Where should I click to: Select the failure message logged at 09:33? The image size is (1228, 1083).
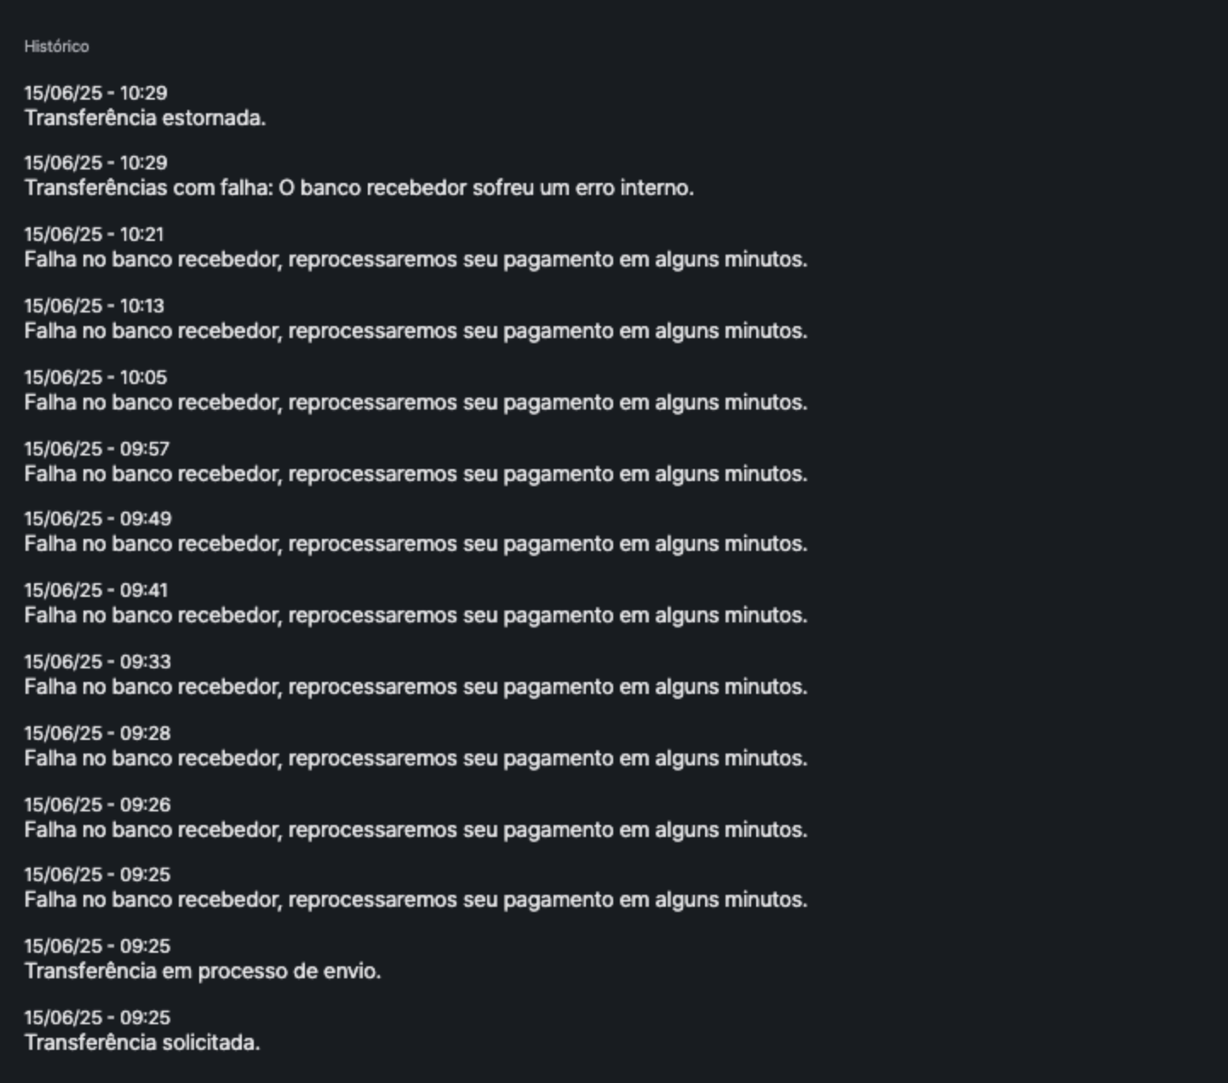click(416, 687)
